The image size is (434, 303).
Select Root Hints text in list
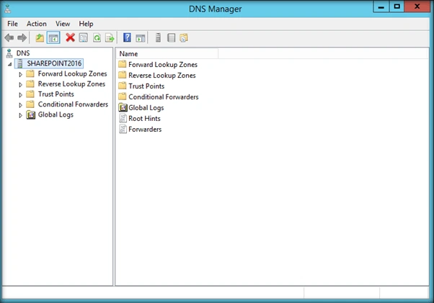pyautogui.click(x=144, y=119)
